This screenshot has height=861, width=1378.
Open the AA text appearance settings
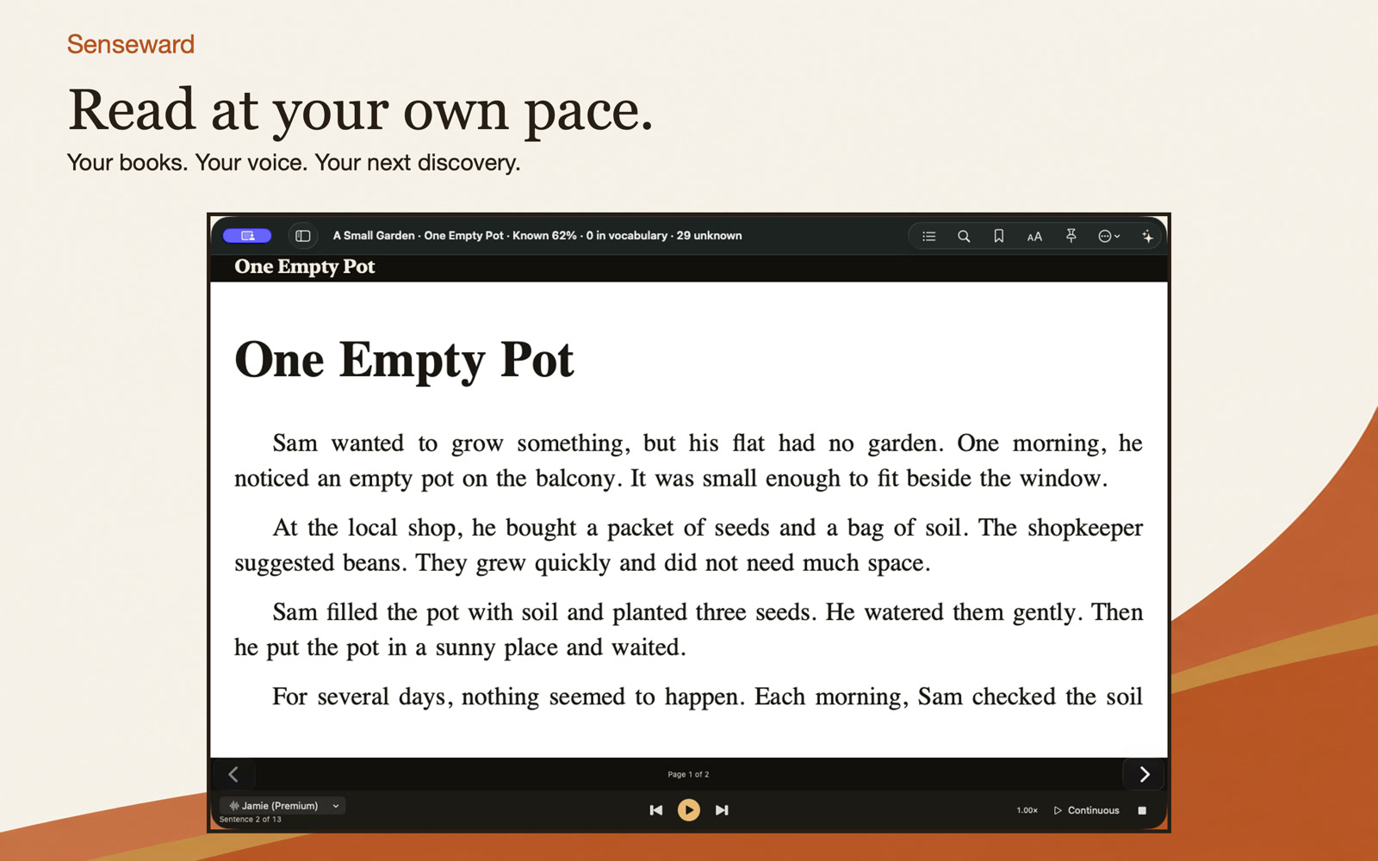[1034, 237]
